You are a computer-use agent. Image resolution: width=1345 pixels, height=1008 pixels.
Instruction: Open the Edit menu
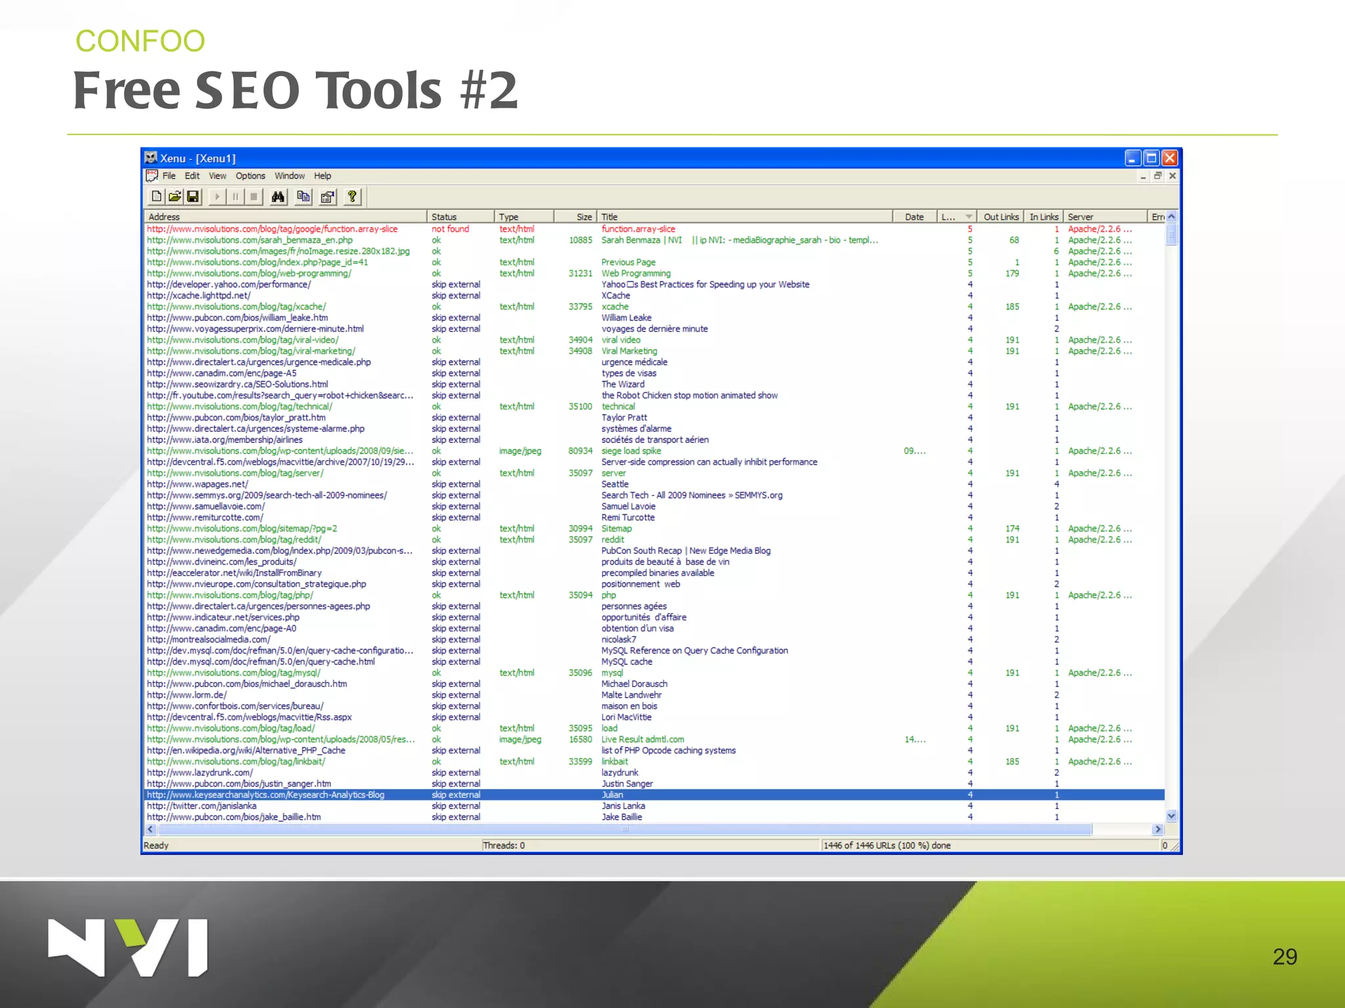(x=192, y=176)
